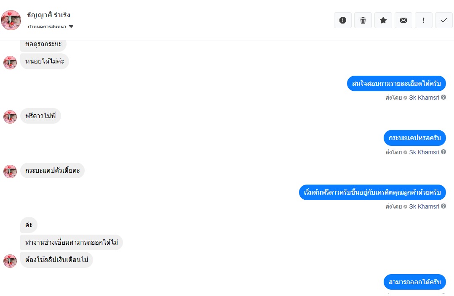Click customer avatar beside กระบะแคปตัวเตี้ยค่ะ
This screenshot has width=454, height=296.
pyautogui.click(x=10, y=172)
